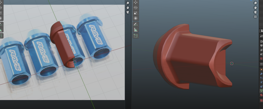263x109 pixels.
Task: Select the Rotate tool in left viewport
Action: (x=1, y=8)
